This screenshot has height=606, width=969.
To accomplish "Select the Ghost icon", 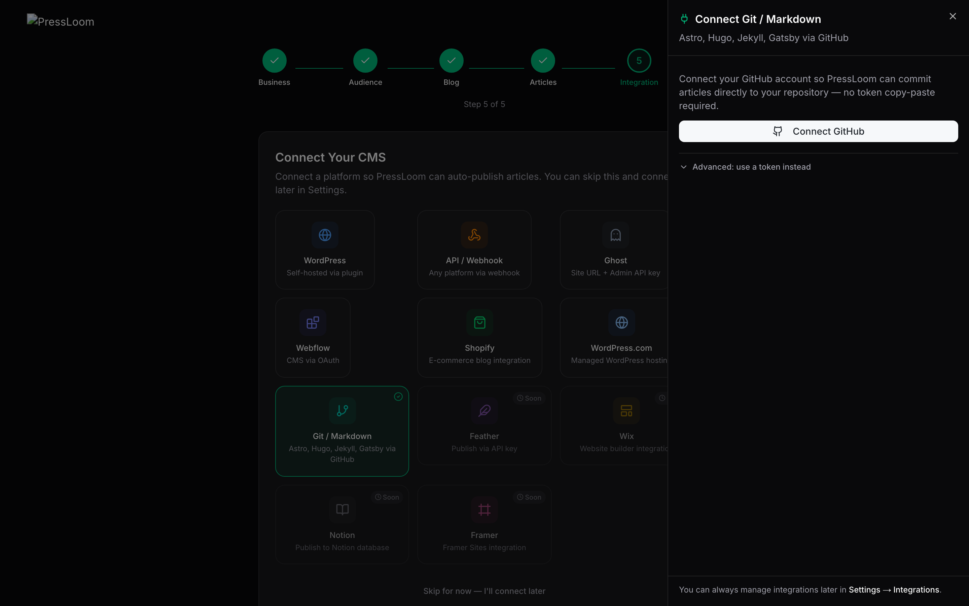I will (615, 235).
